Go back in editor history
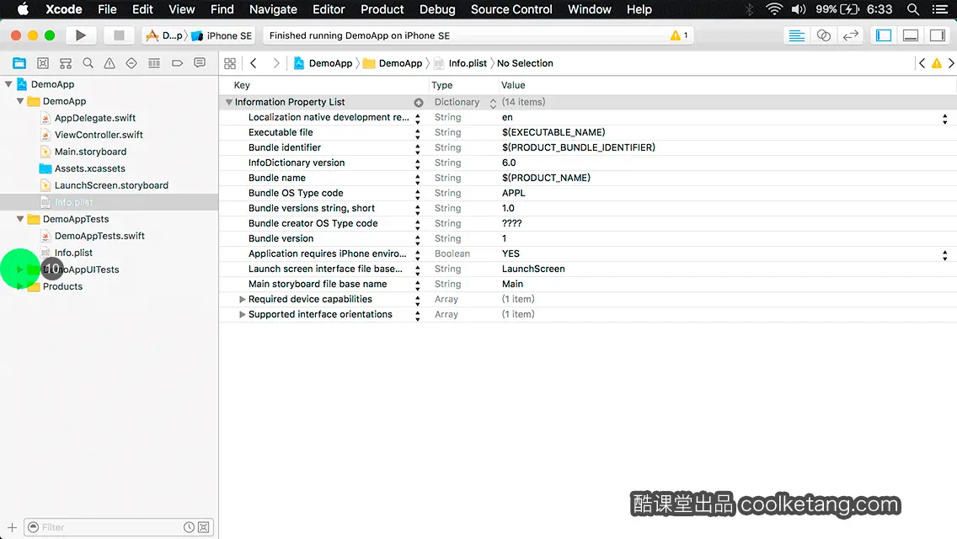 point(254,63)
